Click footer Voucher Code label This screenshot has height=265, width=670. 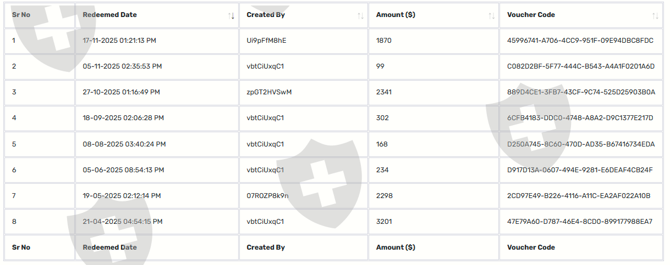pyautogui.click(x=531, y=247)
